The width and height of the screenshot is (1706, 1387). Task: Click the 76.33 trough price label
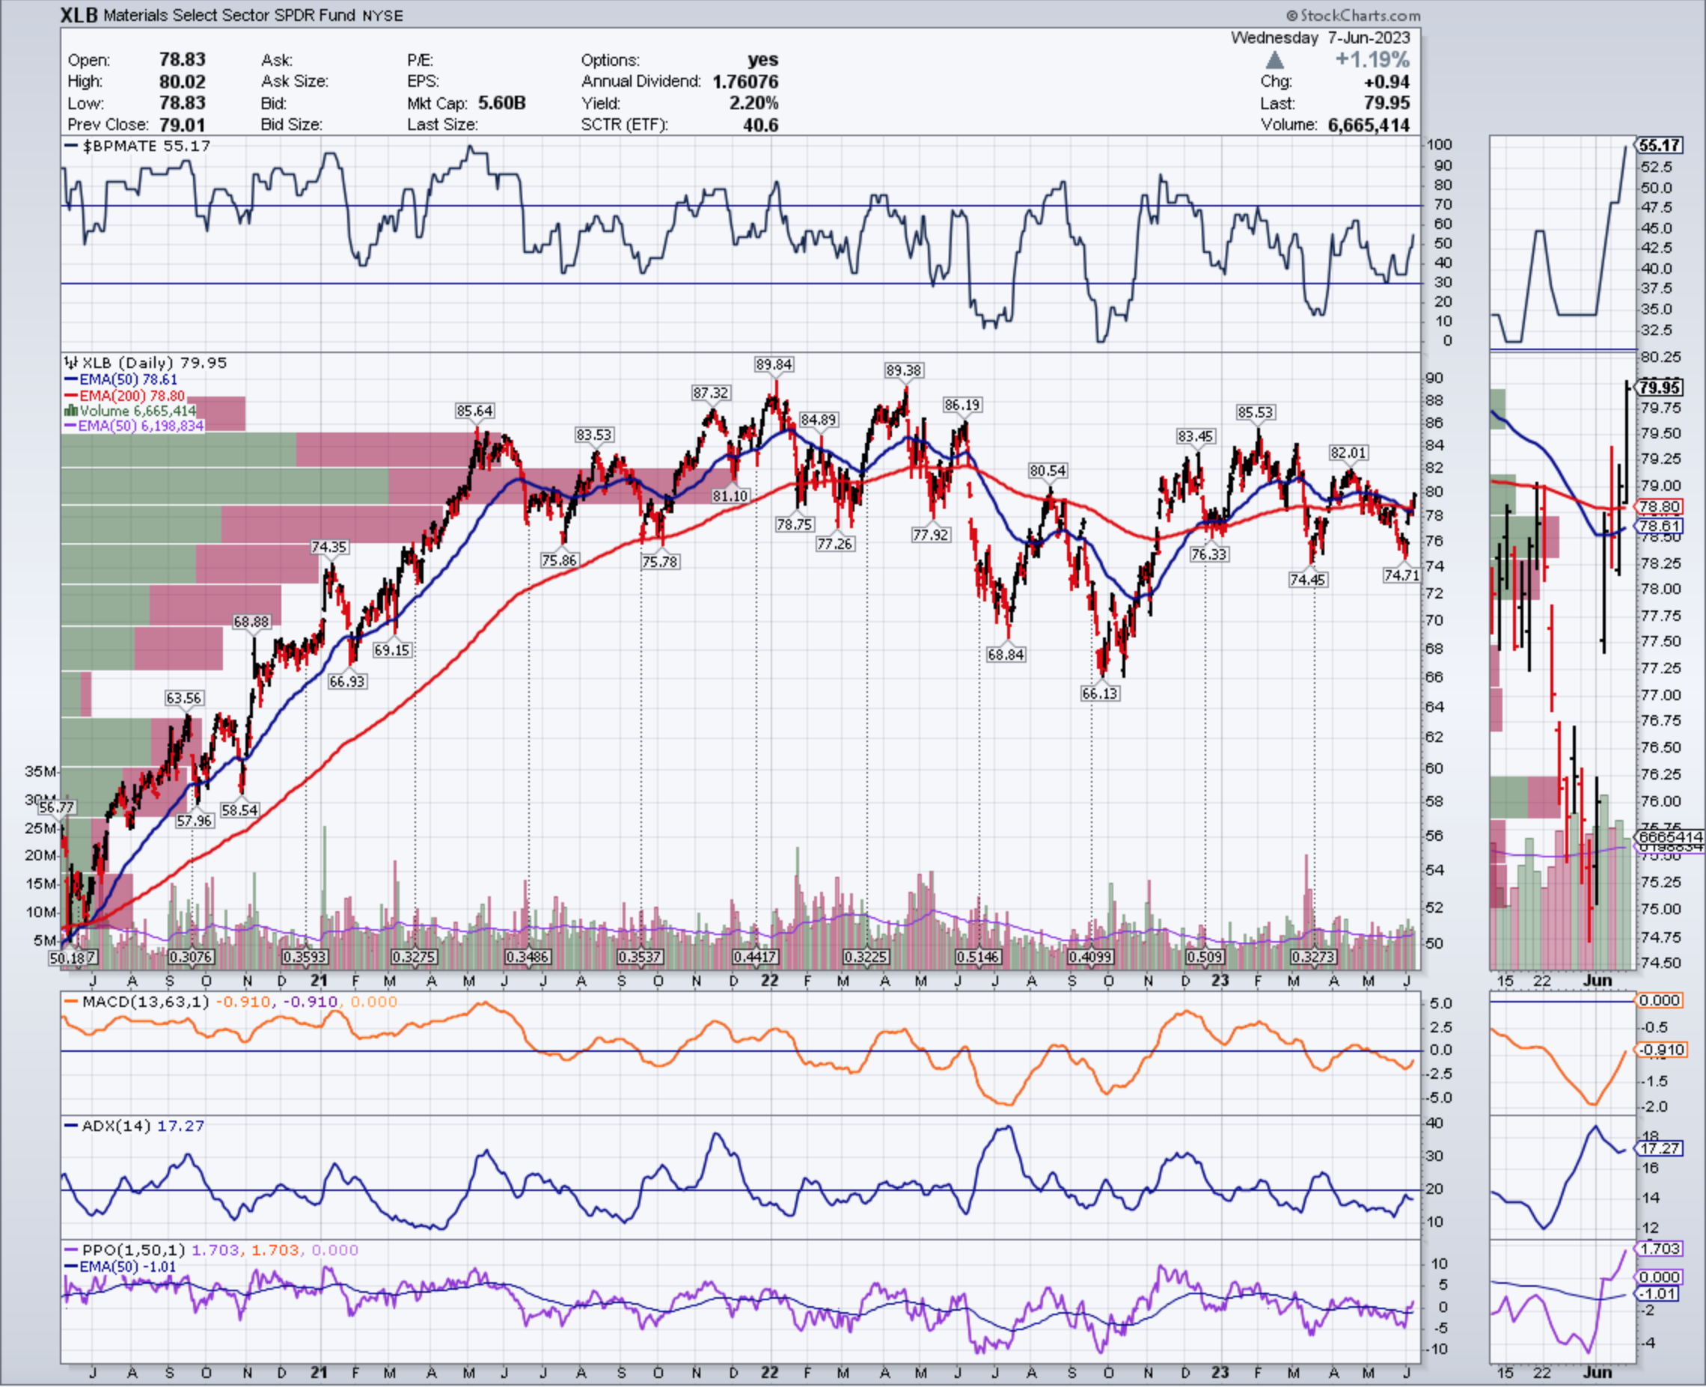tap(1208, 554)
